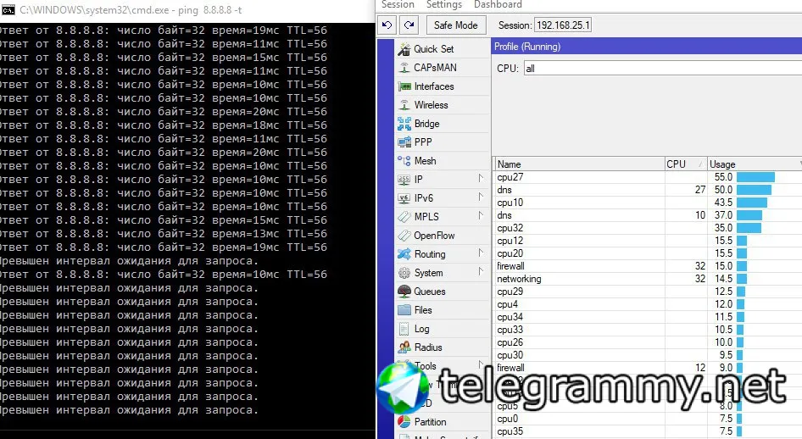
Task: Open the CPU 'all' dropdown field
Action: 663,69
